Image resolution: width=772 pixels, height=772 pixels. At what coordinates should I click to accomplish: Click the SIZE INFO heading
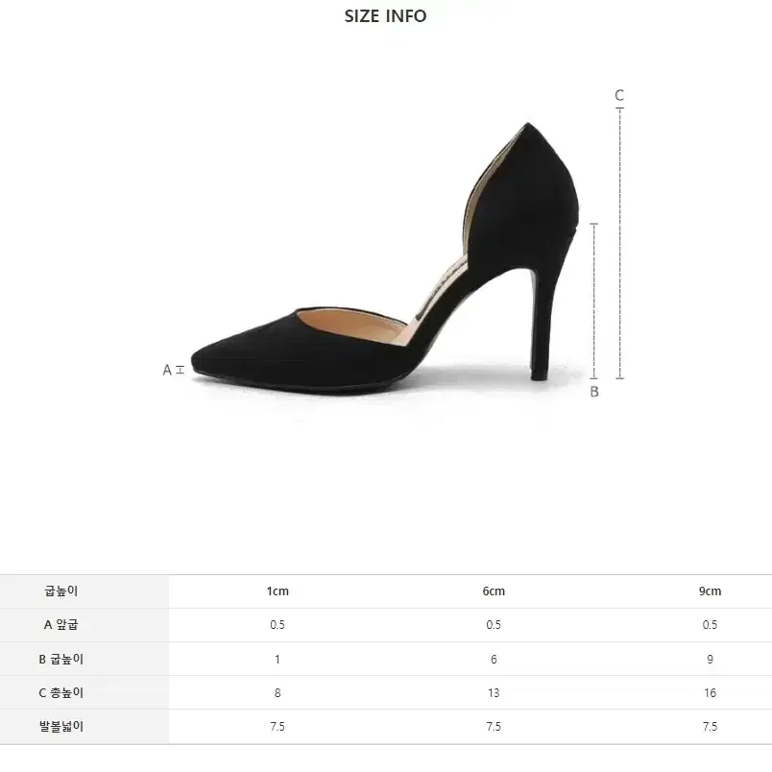(x=385, y=16)
